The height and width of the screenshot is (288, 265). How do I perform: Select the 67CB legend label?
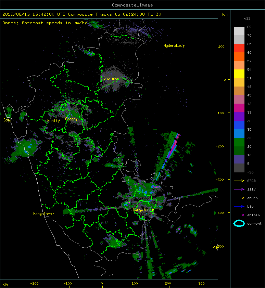(x=251, y=181)
